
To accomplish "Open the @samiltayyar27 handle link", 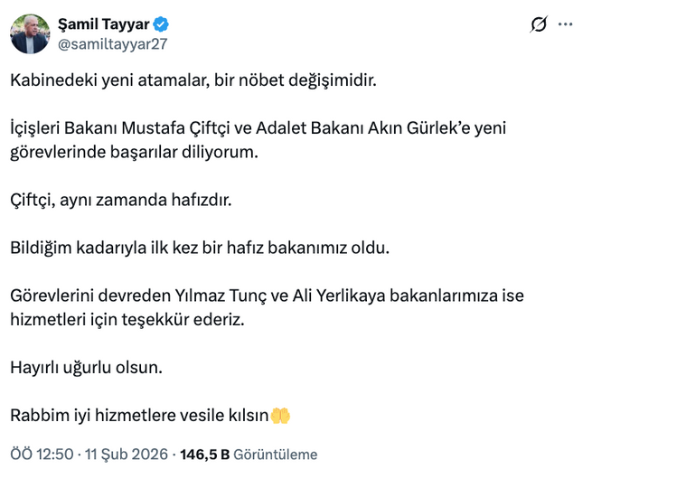I will click(x=112, y=42).
